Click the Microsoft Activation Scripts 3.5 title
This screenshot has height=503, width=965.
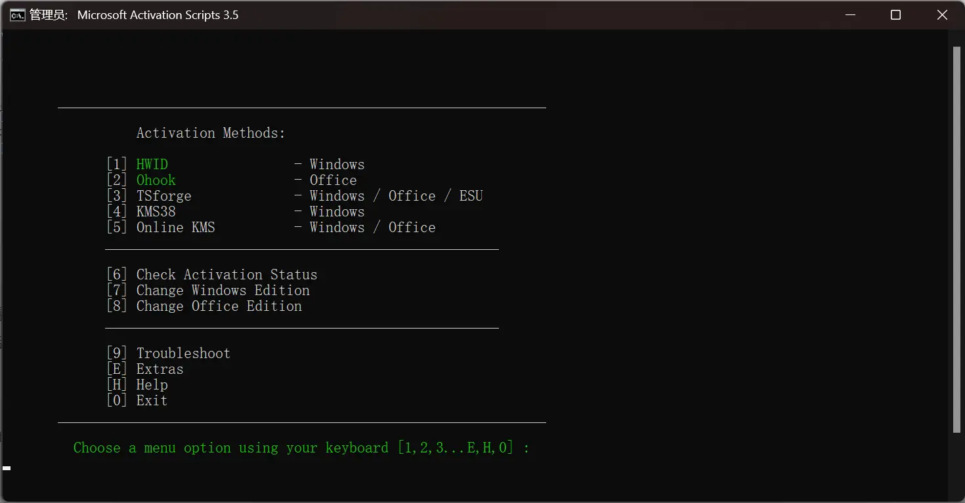158,15
